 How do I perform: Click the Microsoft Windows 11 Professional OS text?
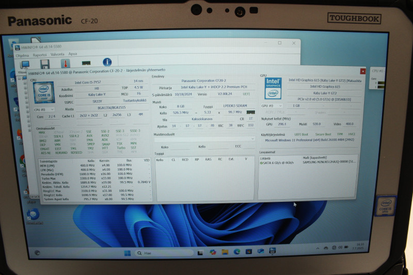[309, 140]
